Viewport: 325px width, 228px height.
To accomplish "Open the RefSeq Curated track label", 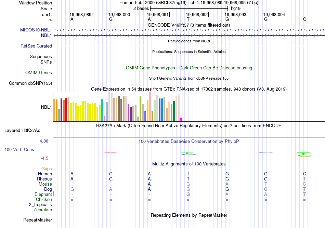I will point(36,46).
